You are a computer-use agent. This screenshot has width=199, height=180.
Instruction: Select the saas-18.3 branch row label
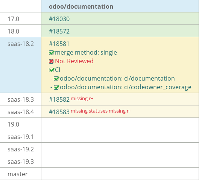21,99
